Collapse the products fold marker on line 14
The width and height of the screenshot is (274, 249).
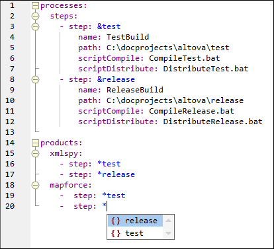coord(35,143)
